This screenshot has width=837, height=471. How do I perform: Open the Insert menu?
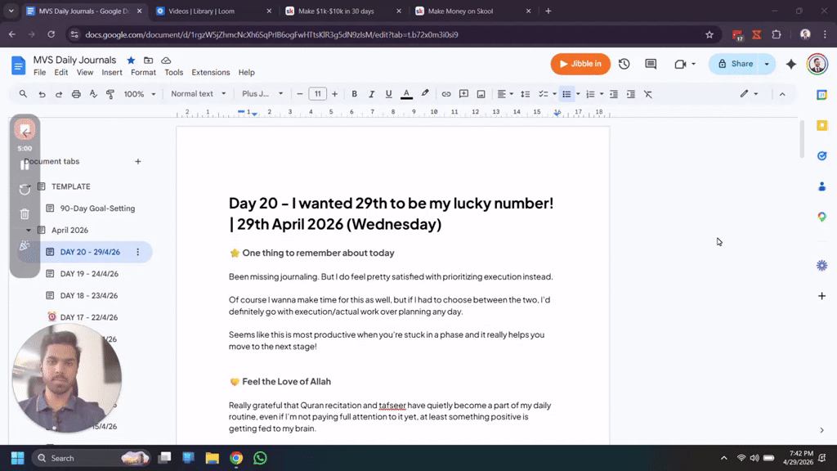(111, 73)
